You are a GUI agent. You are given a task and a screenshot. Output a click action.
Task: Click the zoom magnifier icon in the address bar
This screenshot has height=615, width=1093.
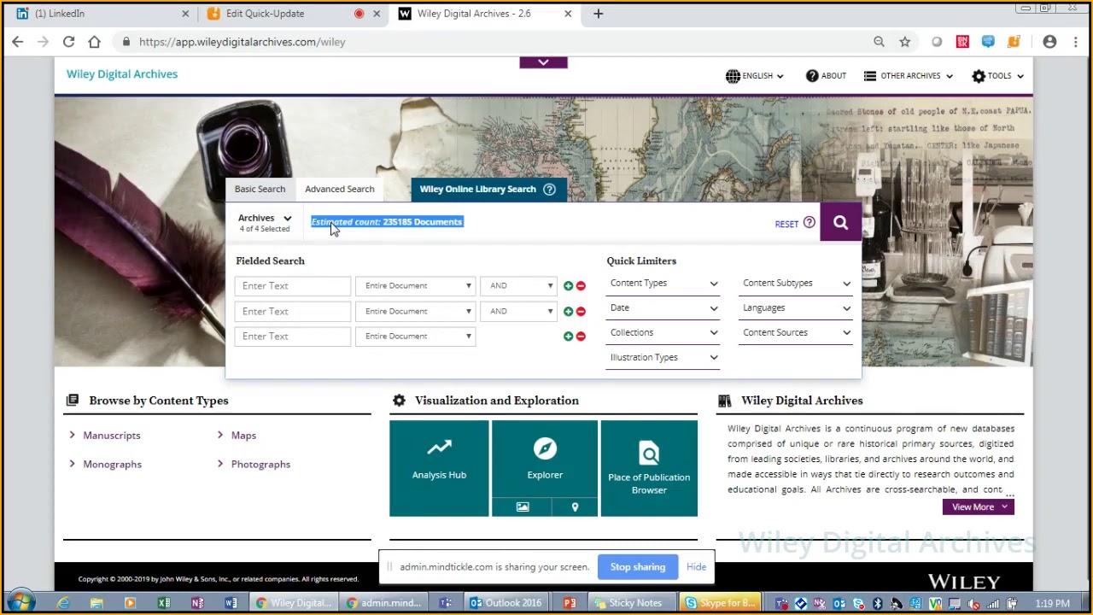[x=879, y=42]
